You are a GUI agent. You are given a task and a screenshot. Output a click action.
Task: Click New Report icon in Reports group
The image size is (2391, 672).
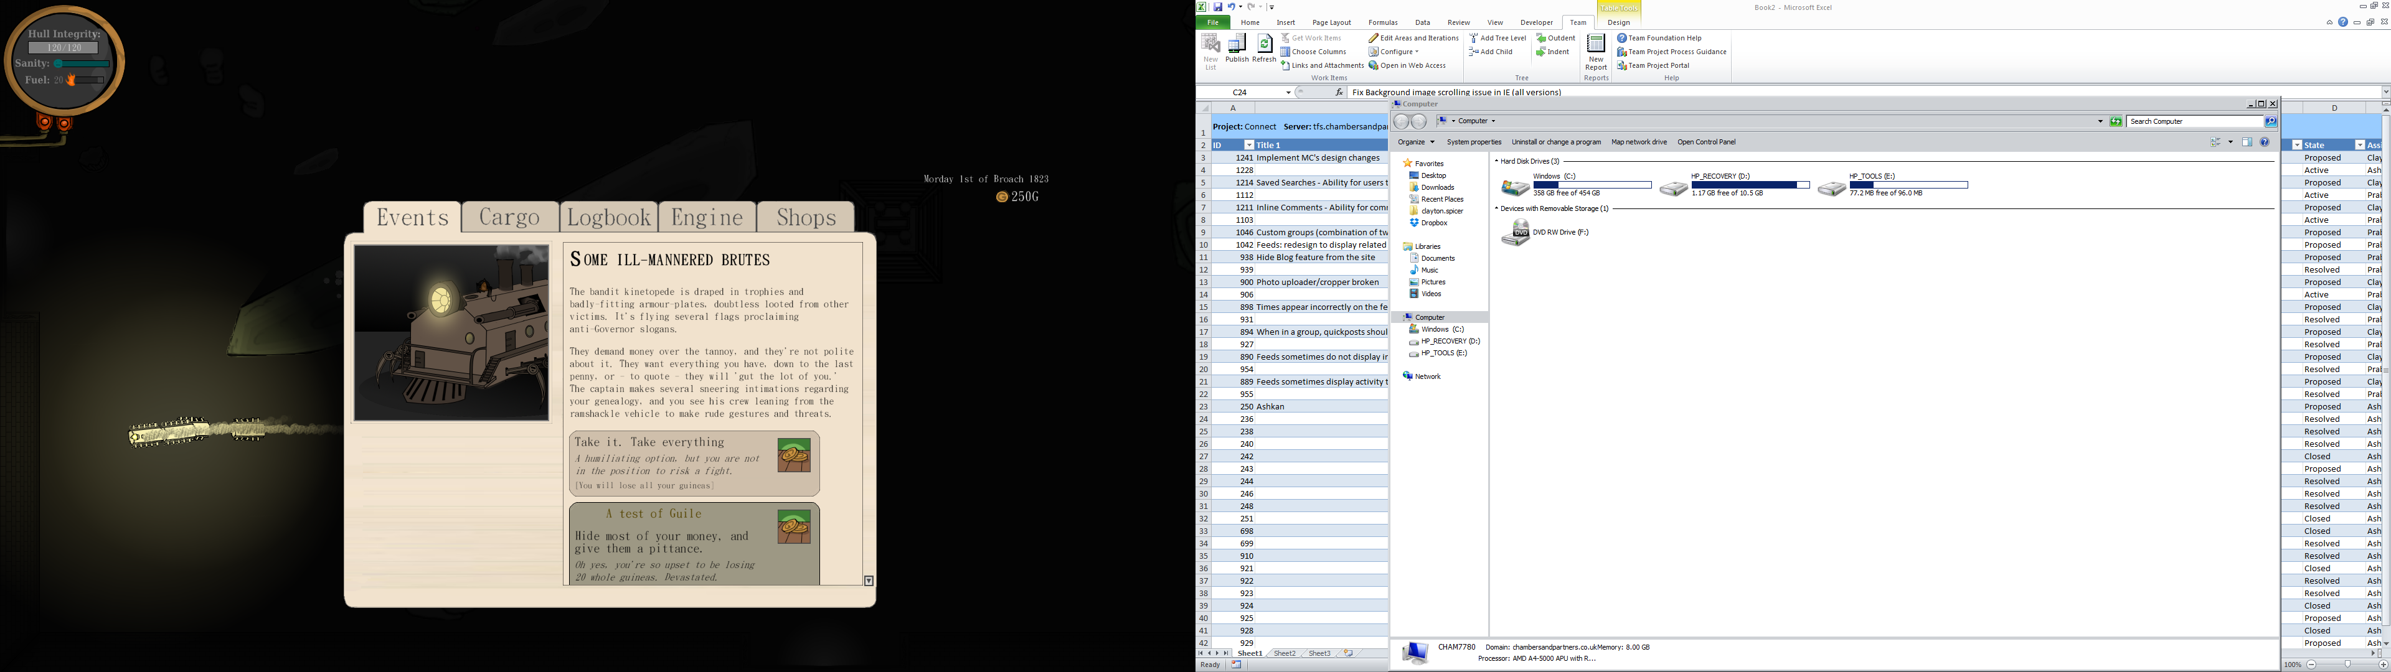tap(1595, 52)
